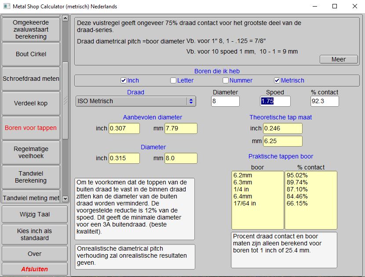Click the red Afsluiten button
This screenshot has width=365, height=277.
[35, 269]
